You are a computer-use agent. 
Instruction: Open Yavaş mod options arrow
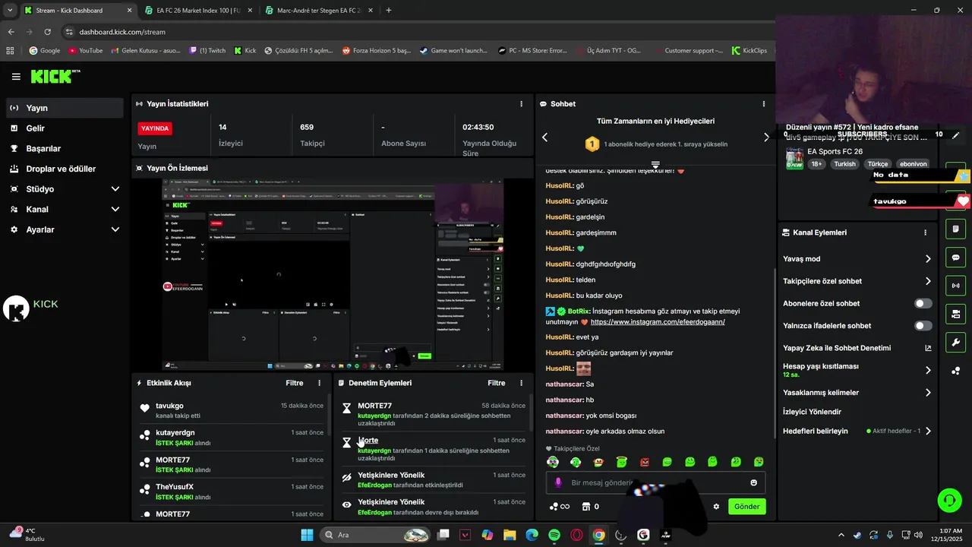[928, 259]
